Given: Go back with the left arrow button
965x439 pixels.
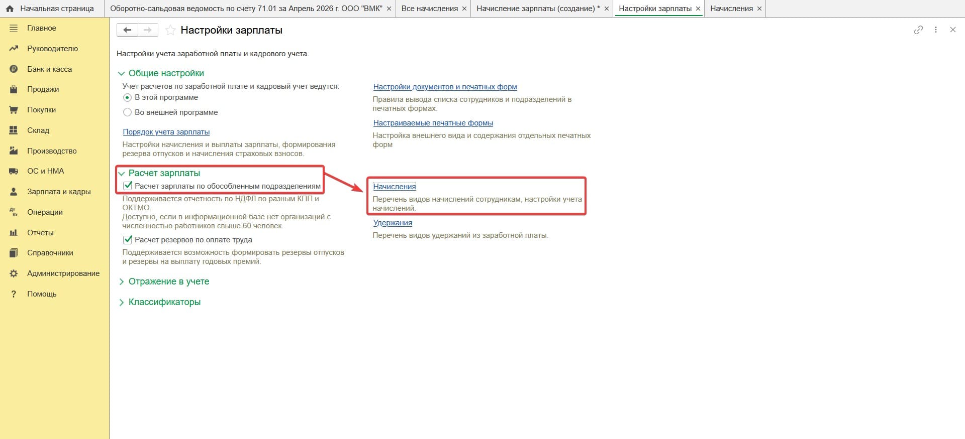Looking at the screenshot, I should tap(127, 30).
